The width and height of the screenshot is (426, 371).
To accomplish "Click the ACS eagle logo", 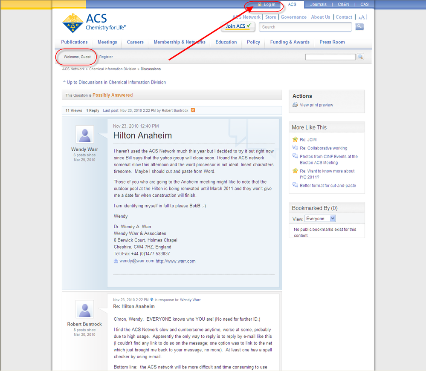I will (72, 23).
